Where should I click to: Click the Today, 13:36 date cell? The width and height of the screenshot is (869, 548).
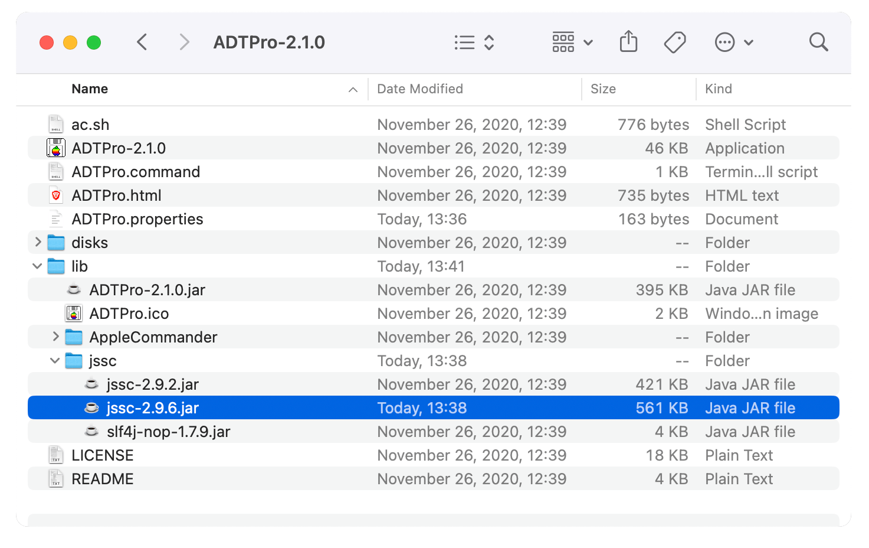click(422, 219)
